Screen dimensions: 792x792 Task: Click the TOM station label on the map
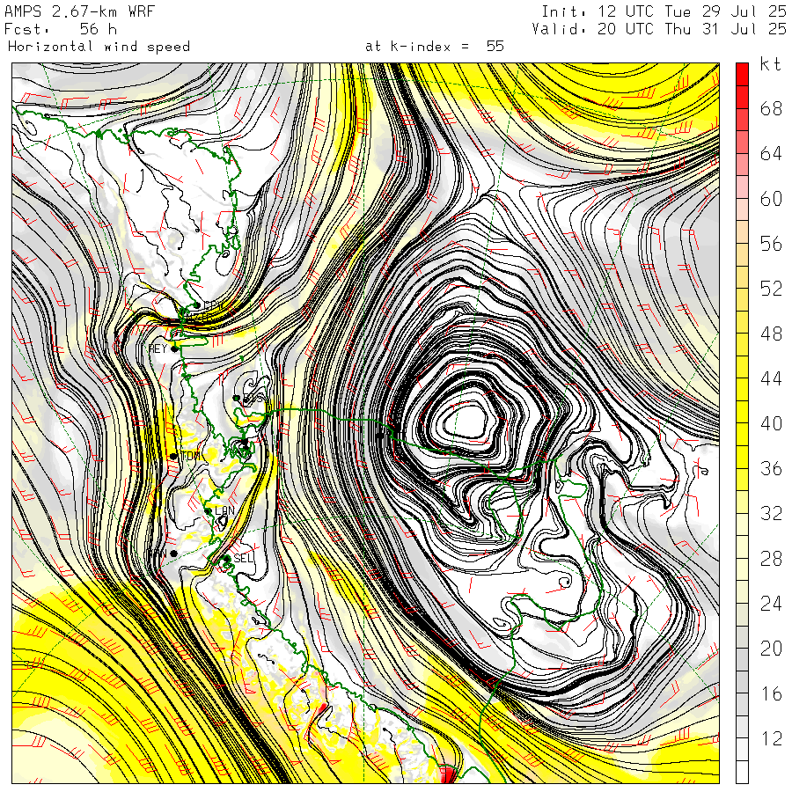coord(190,456)
